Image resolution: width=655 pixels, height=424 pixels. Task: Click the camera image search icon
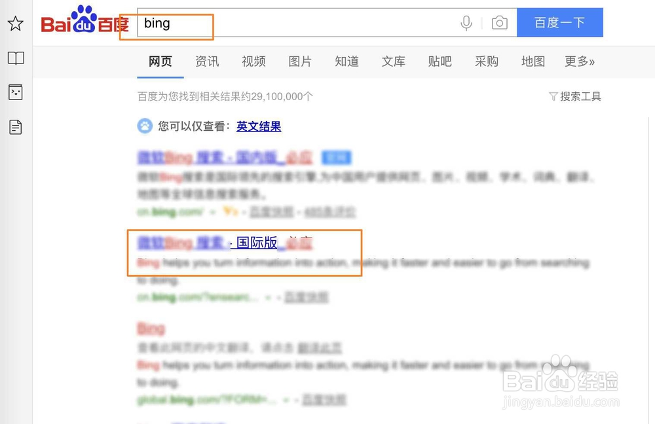tap(499, 22)
